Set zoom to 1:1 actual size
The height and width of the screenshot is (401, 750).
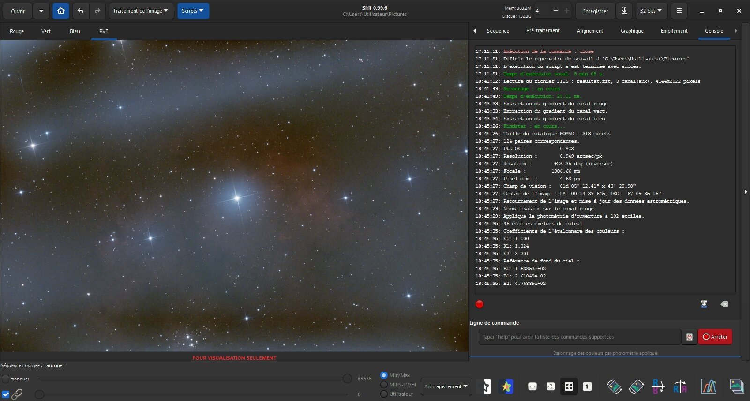coord(587,386)
